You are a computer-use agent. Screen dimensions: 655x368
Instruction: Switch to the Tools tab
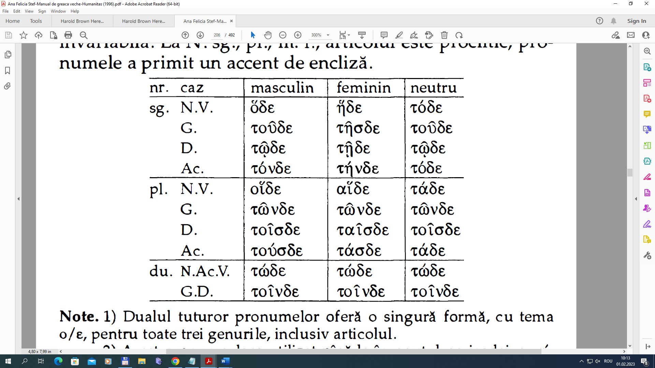point(36,21)
